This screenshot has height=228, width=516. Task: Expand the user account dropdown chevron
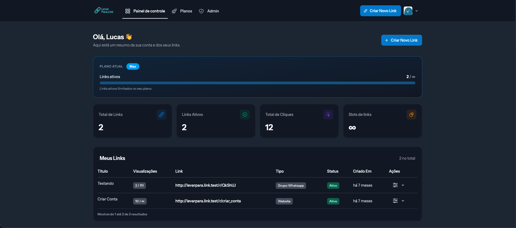pyautogui.click(x=417, y=11)
